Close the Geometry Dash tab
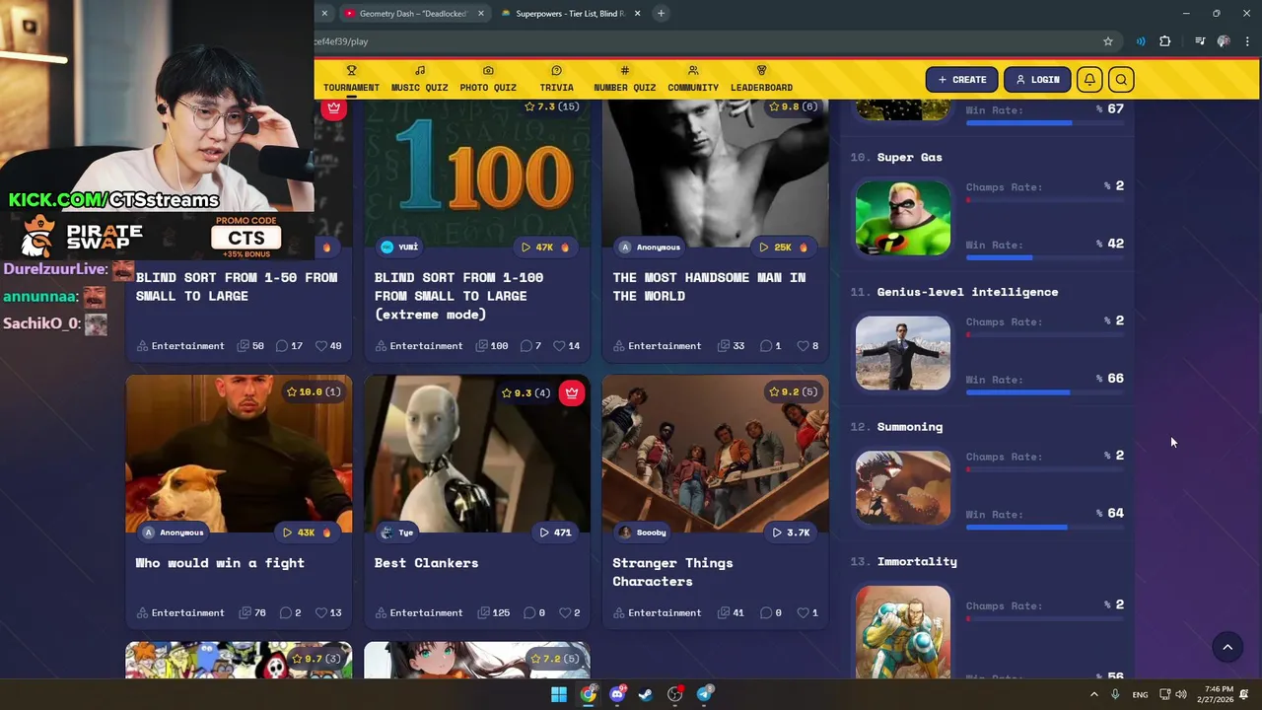1262x710 pixels. 481,14
